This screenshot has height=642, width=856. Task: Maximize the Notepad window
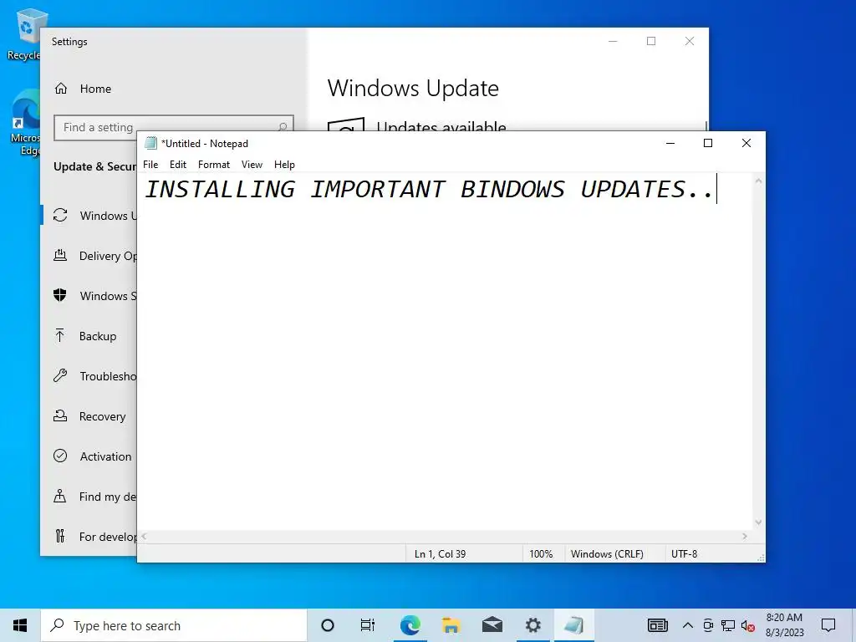pos(708,143)
